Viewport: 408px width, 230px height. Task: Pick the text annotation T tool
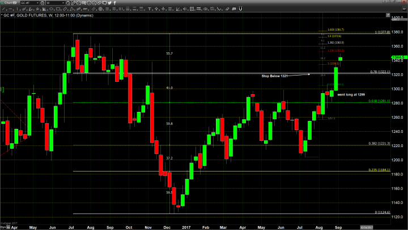coord(150,9)
